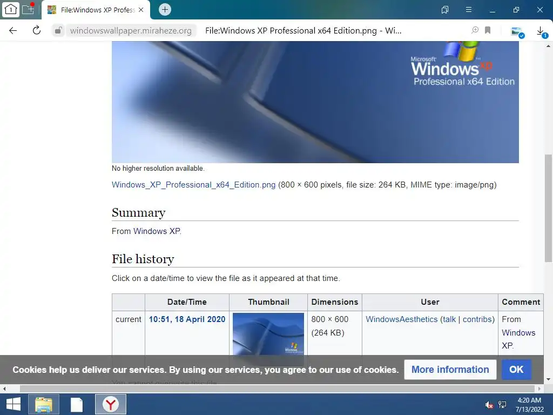This screenshot has width=553, height=415.
Task: Click the padlock site security icon
Action: [x=58, y=30]
